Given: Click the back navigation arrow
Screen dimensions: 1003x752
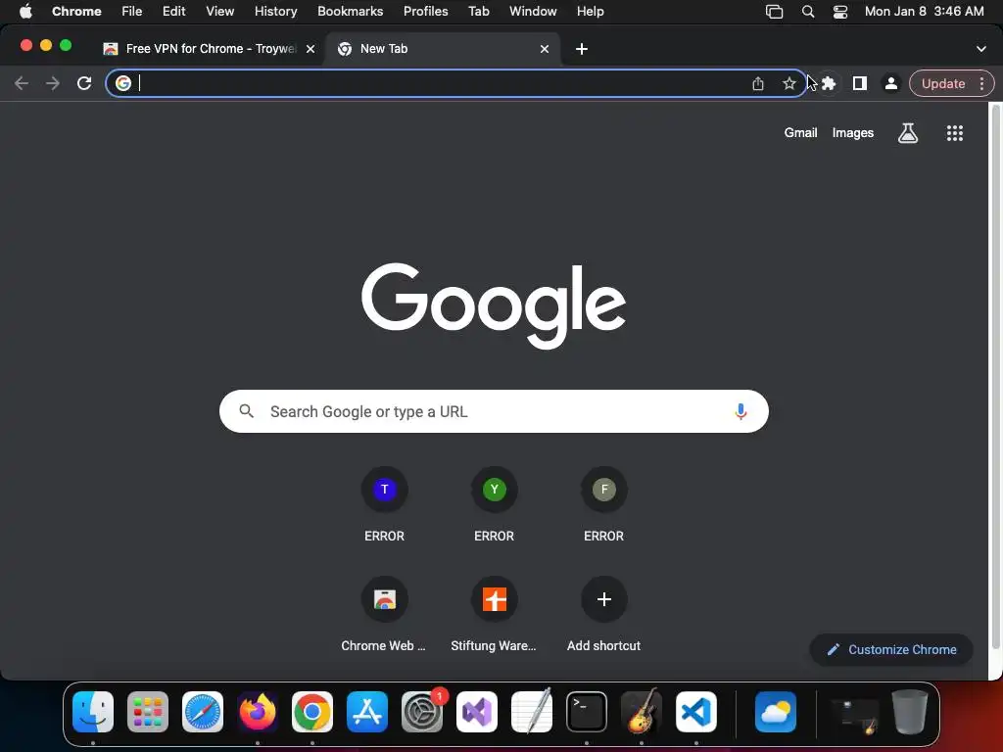Looking at the screenshot, I should [22, 83].
